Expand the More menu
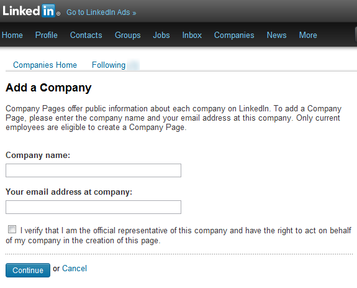The image size is (357, 288). pos(308,35)
